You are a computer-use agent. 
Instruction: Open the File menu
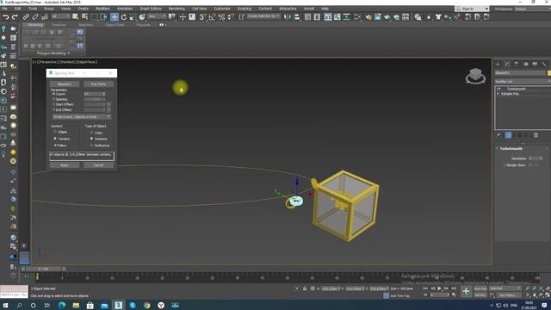click(x=5, y=9)
